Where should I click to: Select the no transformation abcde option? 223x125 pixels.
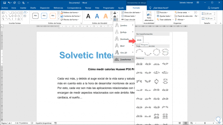coord(139,40)
